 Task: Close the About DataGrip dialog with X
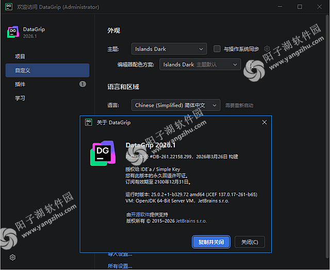(265, 122)
